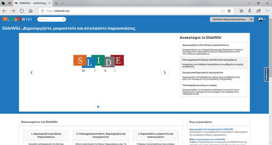Open user avatar dropdown menu
The image size is (272, 145).
tap(262, 19)
